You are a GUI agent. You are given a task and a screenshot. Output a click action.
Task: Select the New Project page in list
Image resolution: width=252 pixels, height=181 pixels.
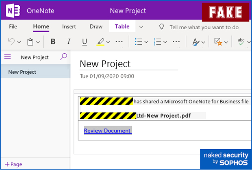pyautogui.click(x=35, y=71)
